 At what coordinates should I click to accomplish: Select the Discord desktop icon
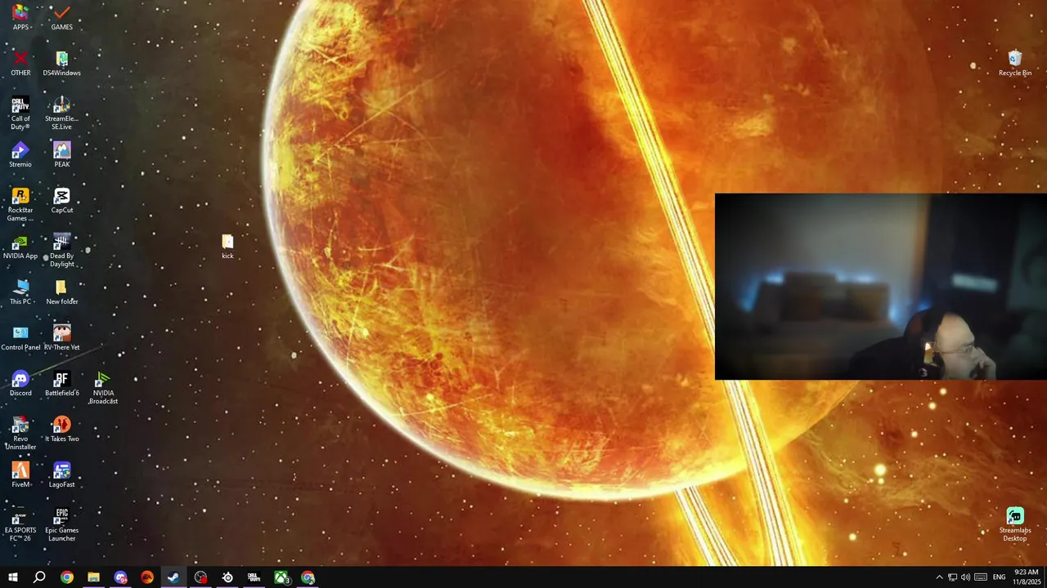pos(20,384)
